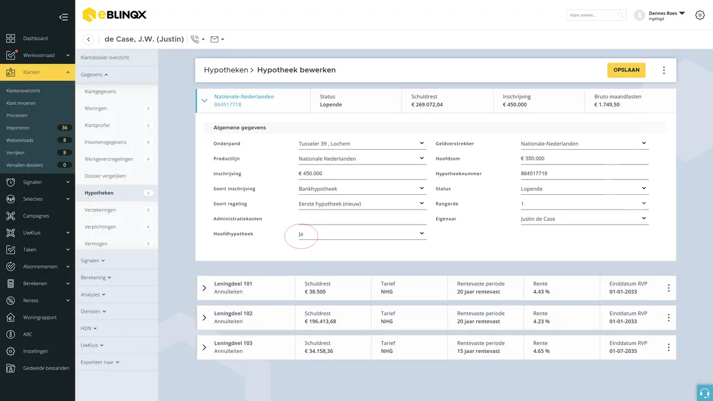The image size is (713, 401).
Task: Open three-dot menu for Leningdeel 102
Action: [x=668, y=318]
